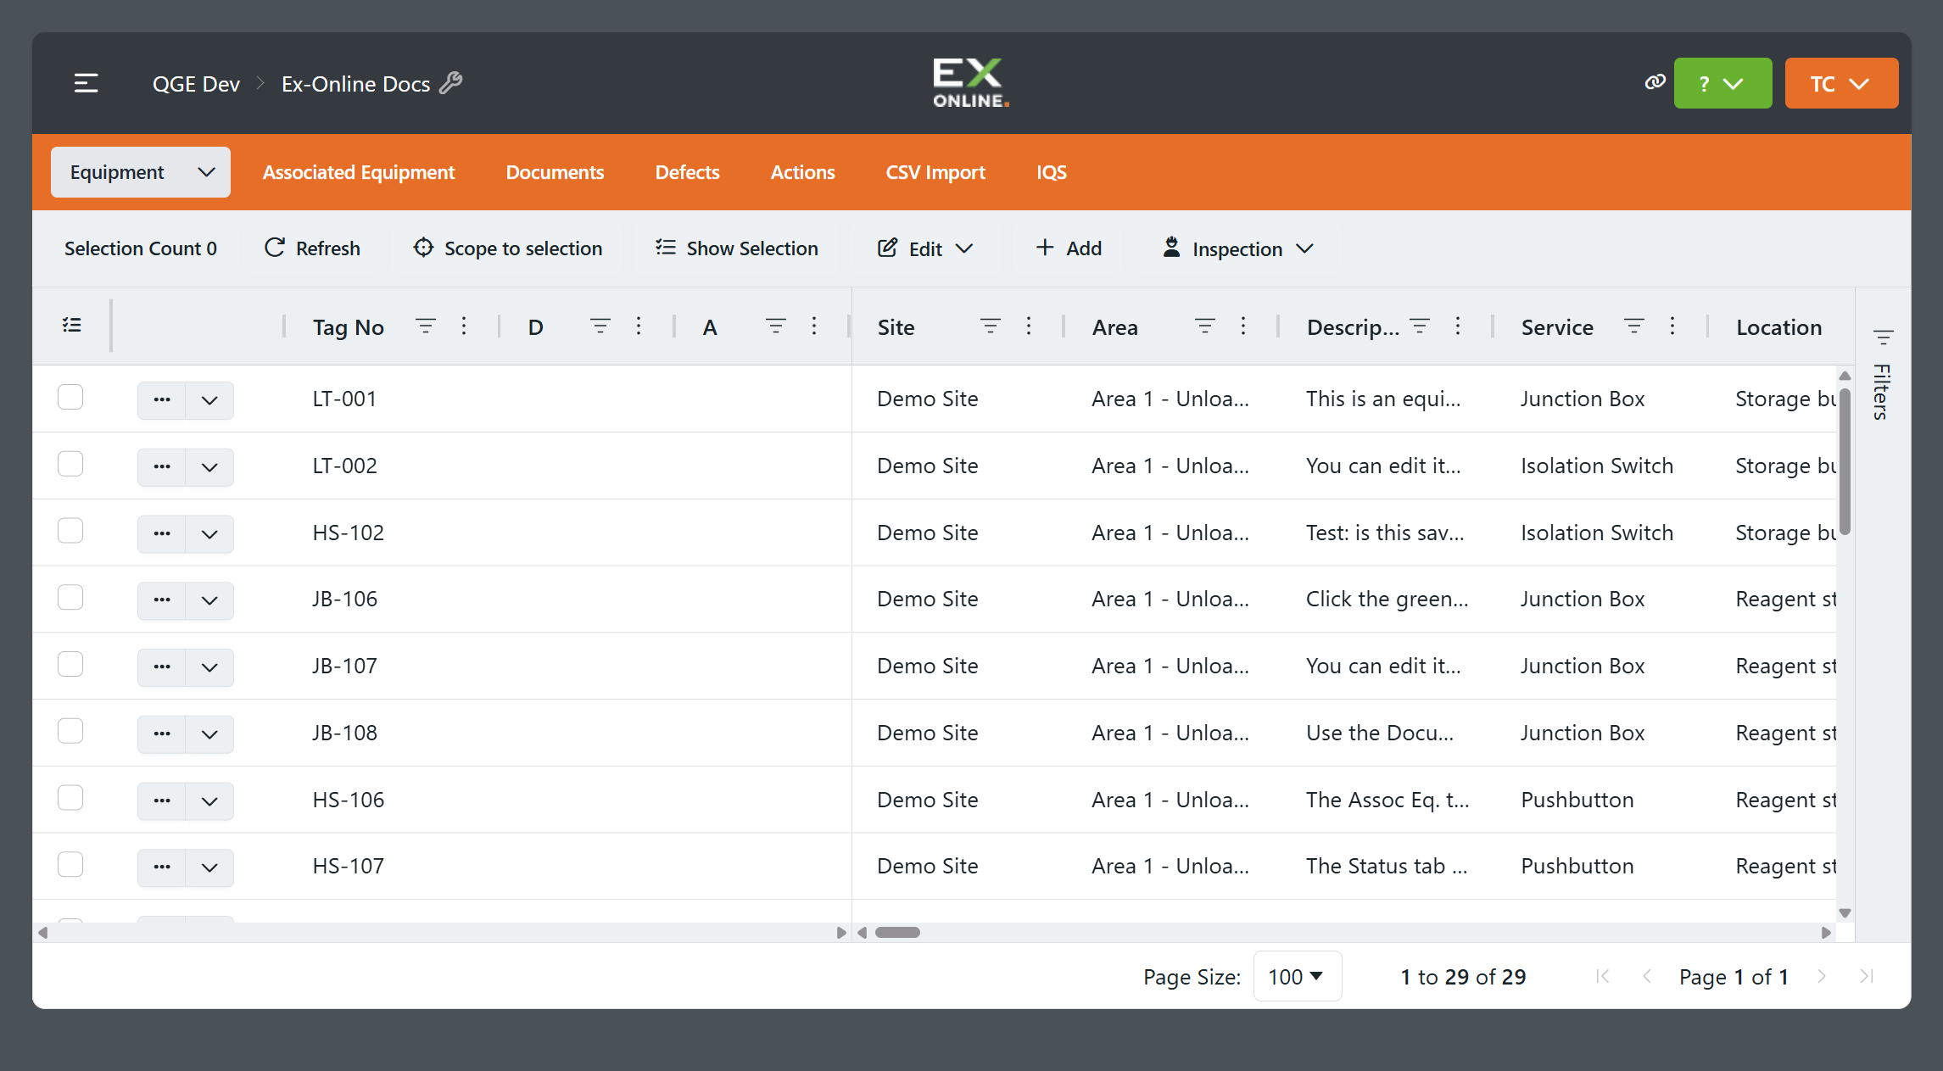Screen dimensions: 1943x1071
Task: Click the Refresh button
Action: click(312, 248)
